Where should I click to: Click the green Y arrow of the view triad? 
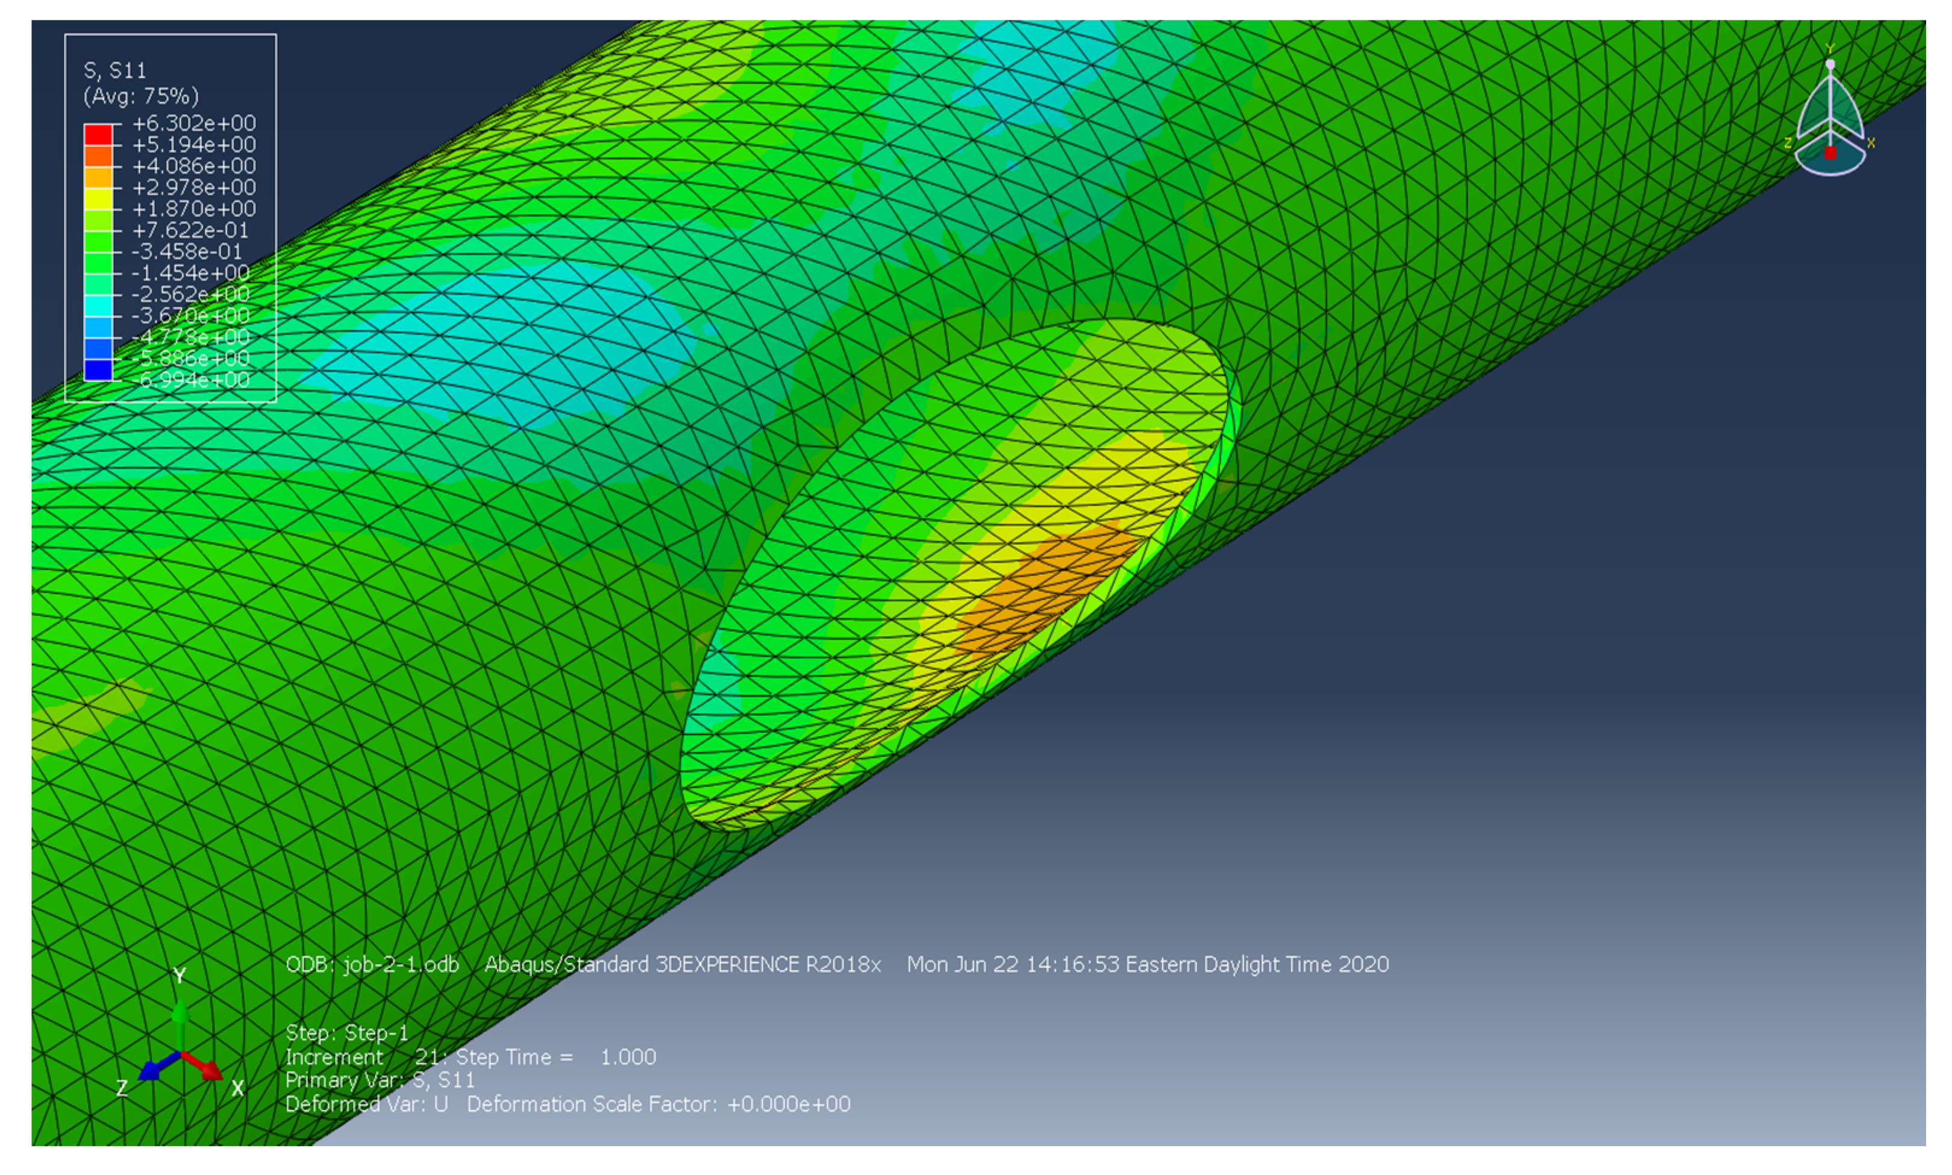pyautogui.click(x=181, y=1017)
